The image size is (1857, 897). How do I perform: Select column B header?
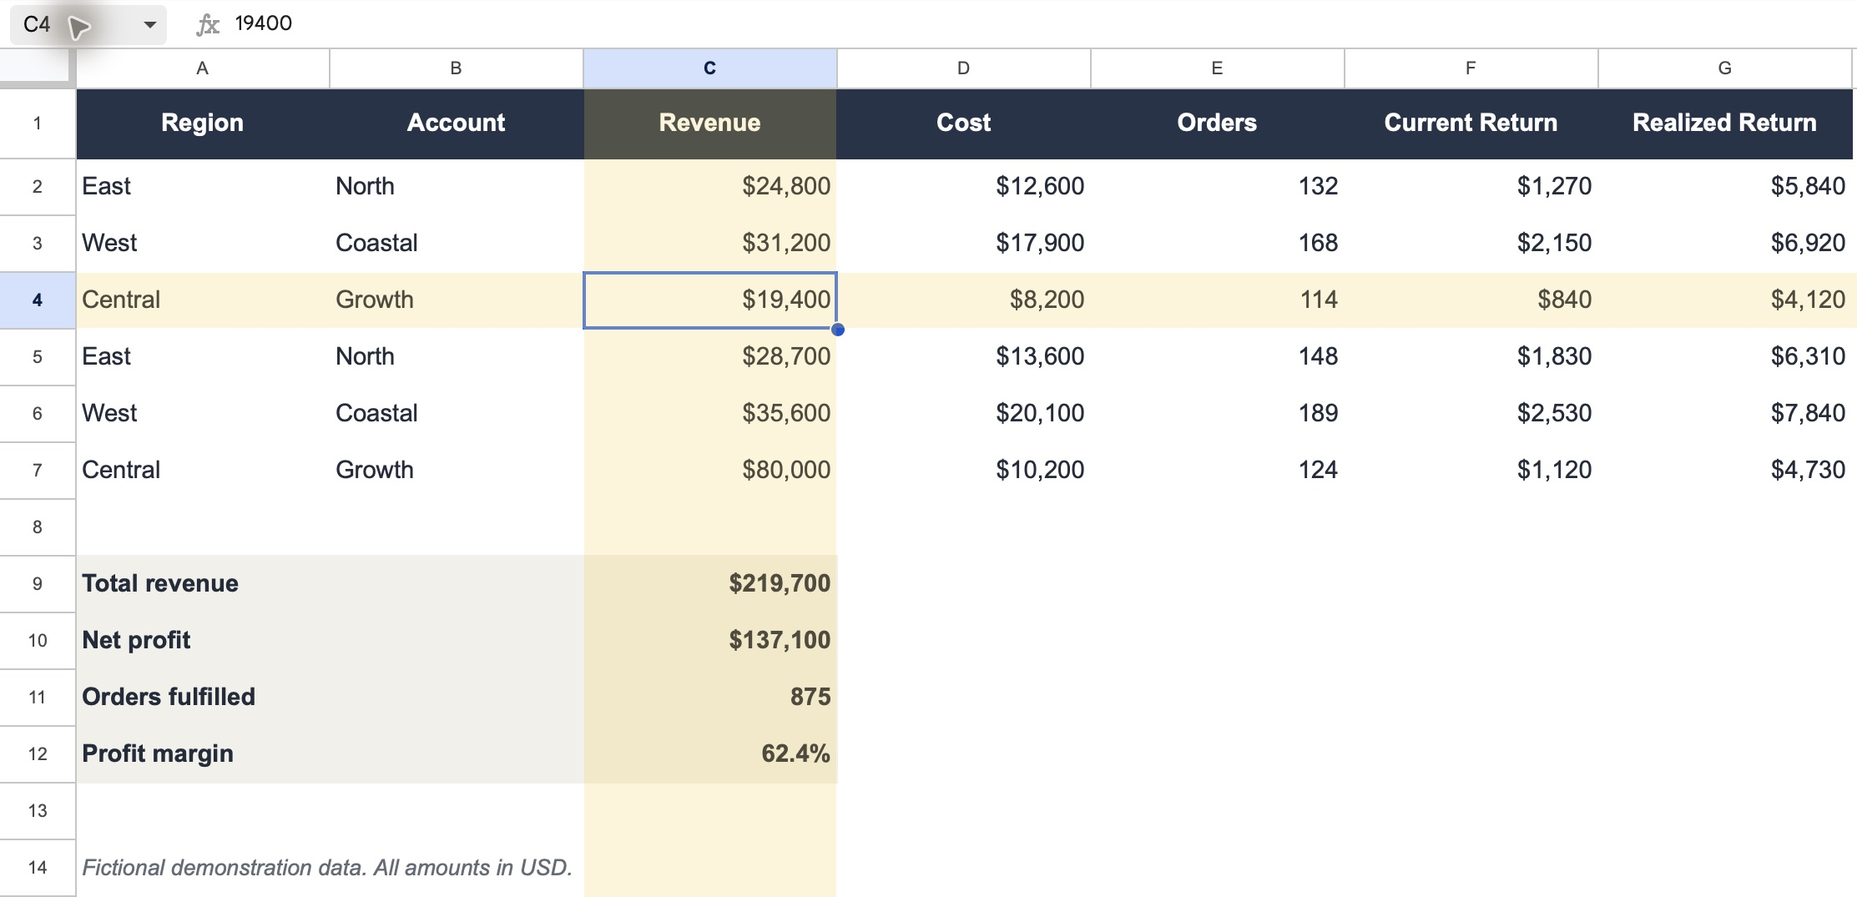457,68
